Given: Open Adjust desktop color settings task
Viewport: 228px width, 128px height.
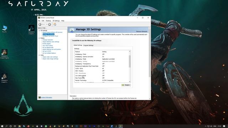Looking at the screenshot, I should [51, 42].
